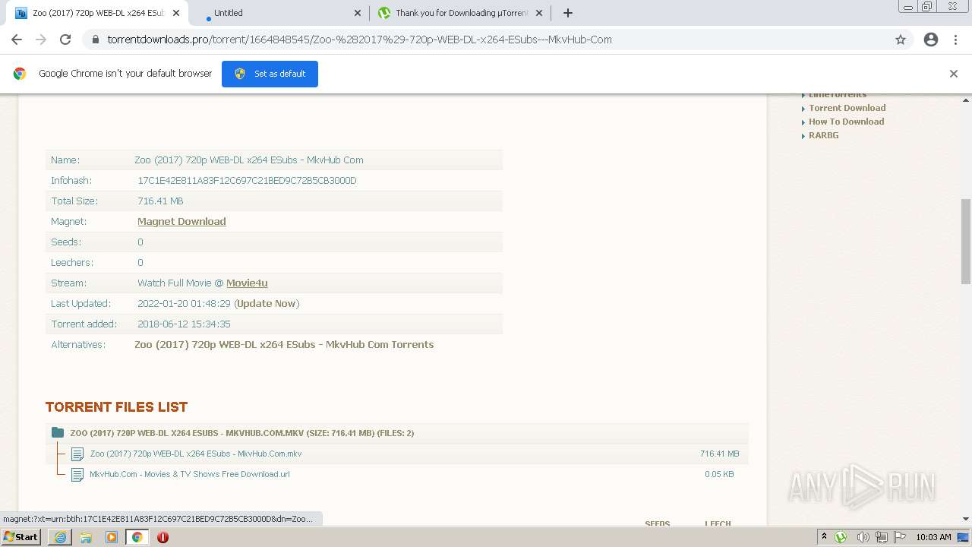Screen dimensions: 972x547
Task: Select the Chrome taskbar button
Action: click(137, 537)
